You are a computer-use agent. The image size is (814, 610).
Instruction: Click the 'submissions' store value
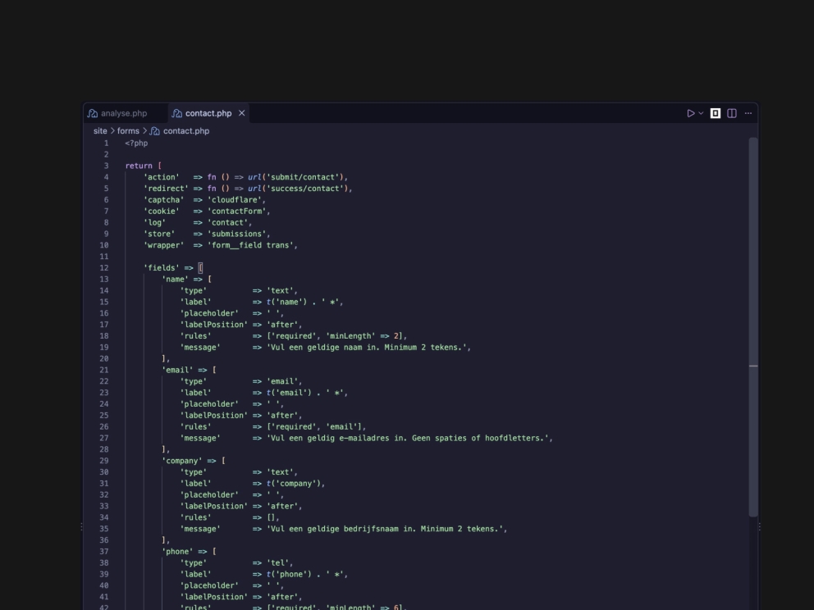point(238,234)
